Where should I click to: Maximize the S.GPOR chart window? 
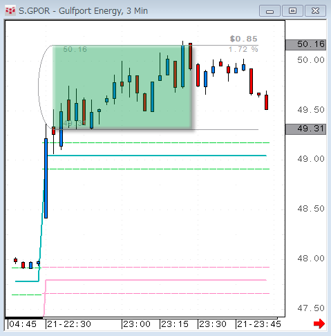pos(292,11)
